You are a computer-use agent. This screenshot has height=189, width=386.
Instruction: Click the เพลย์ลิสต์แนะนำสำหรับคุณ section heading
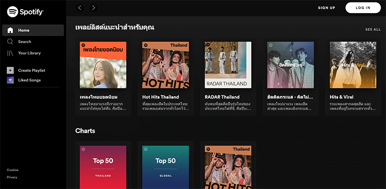[115, 27]
